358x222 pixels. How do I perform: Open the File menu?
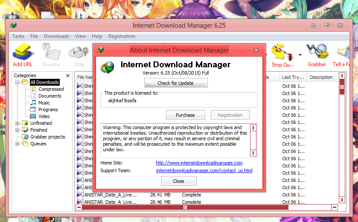coord(34,36)
